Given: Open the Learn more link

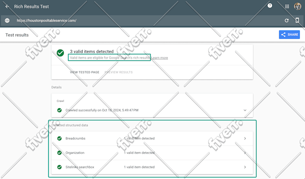Looking at the screenshot, I should click(160, 58).
